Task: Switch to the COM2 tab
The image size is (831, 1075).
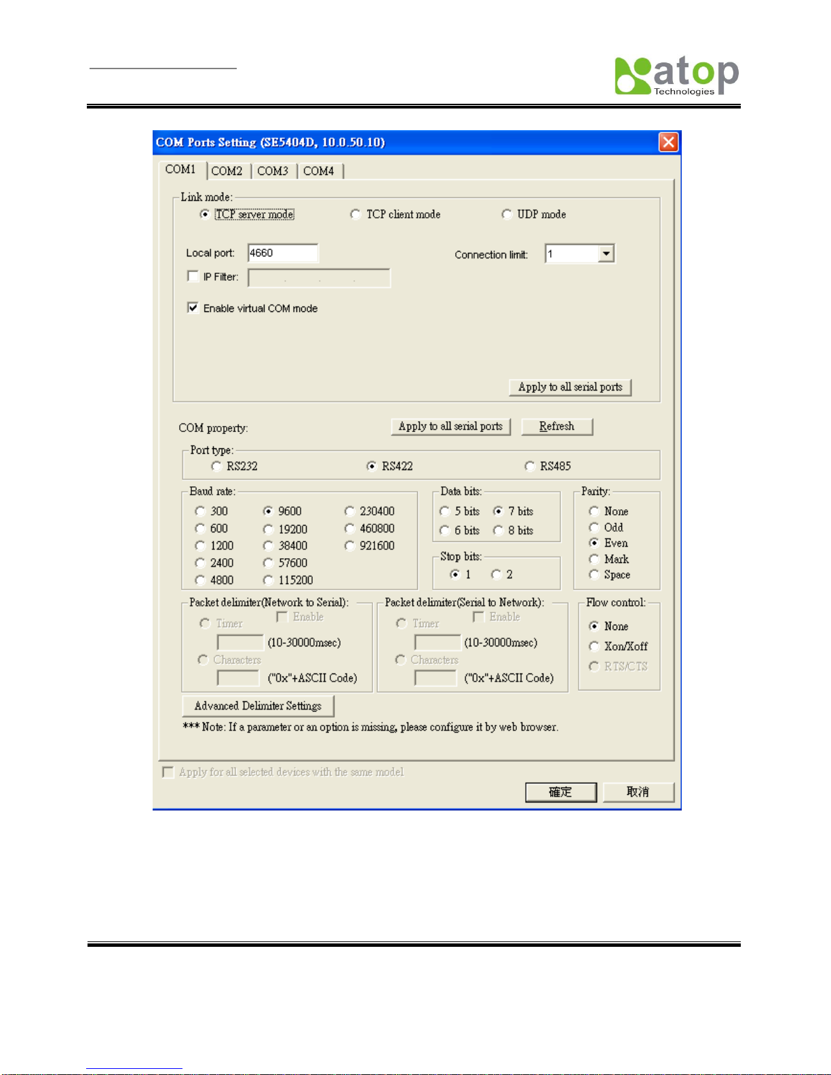Action: coord(227,171)
